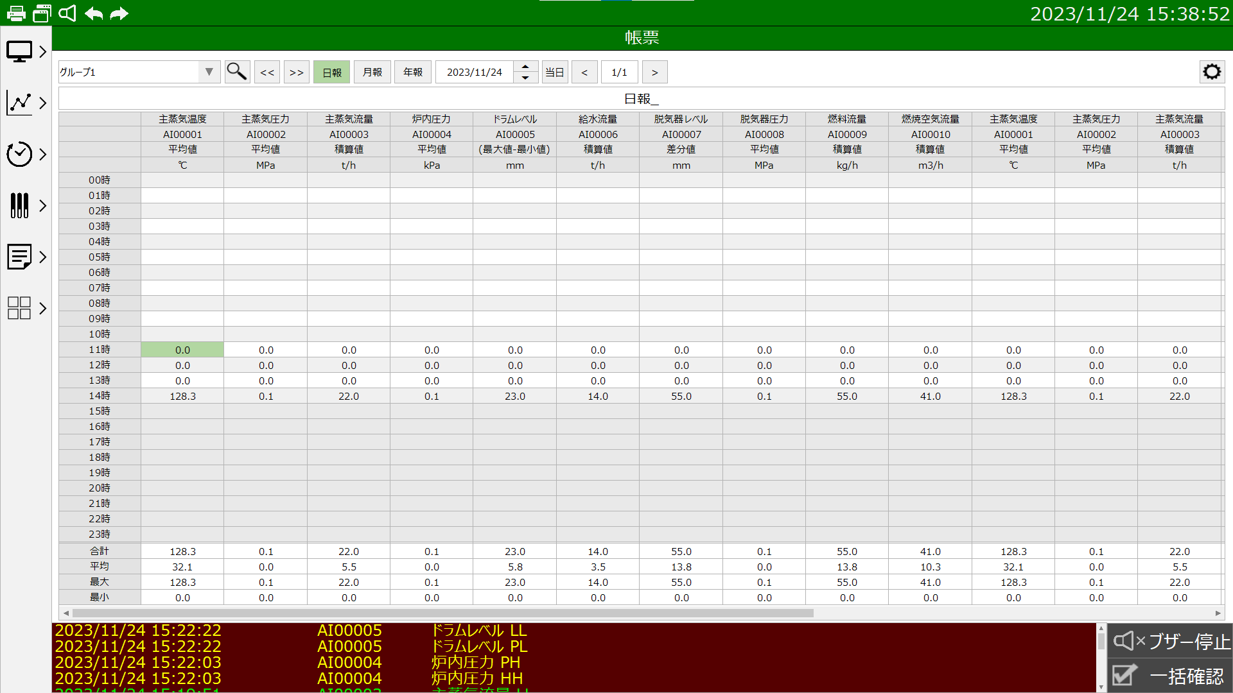The image size is (1233, 693).
Task: Open the clock history sidebar icon
Action: coord(19,154)
